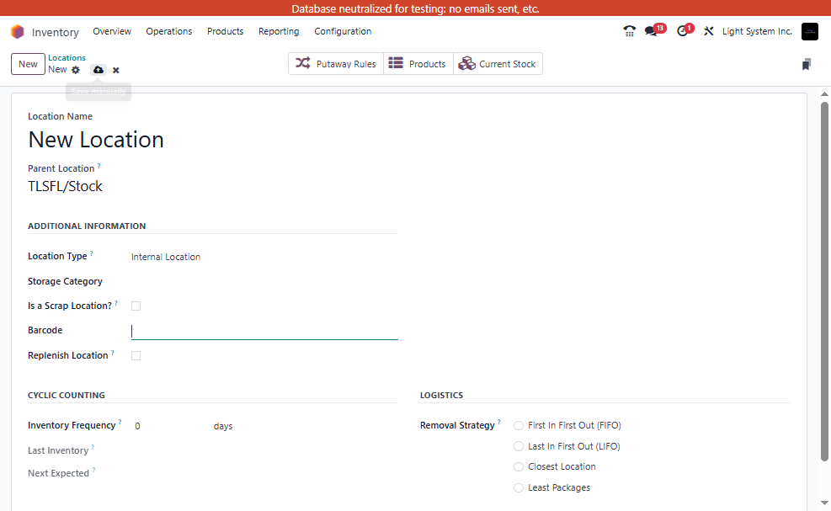The width and height of the screenshot is (831, 511).
Task: Click the scrollbar down arrow
Action: click(x=824, y=503)
